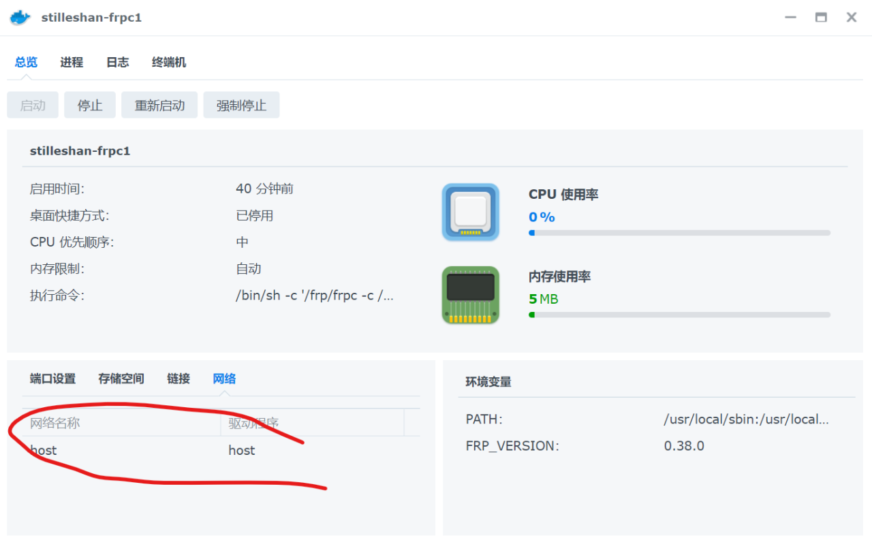The image size is (872, 540).
Task: View the 链接 tab
Action: [178, 379]
